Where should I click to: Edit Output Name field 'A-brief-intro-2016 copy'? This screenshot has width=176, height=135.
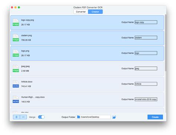pyautogui.click(x=146, y=99)
